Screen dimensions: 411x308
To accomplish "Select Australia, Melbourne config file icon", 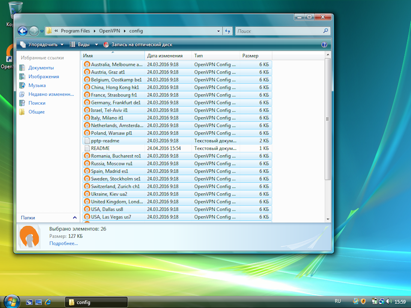I will [x=87, y=64].
